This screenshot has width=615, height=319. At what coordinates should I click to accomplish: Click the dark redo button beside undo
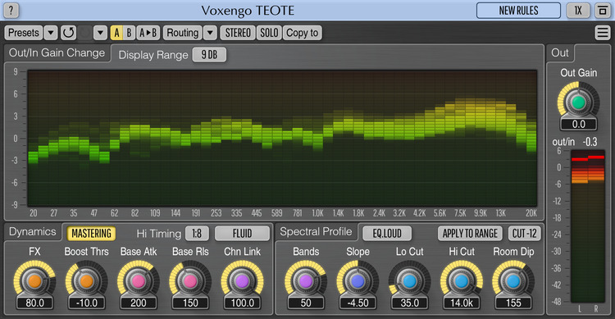coord(84,33)
